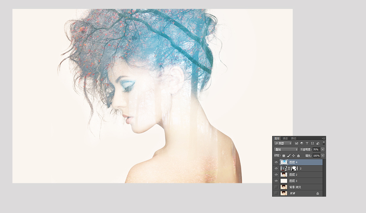The height and width of the screenshot is (213, 366).
Task: Open the Layers panel flyout menu
Action: point(323,138)
